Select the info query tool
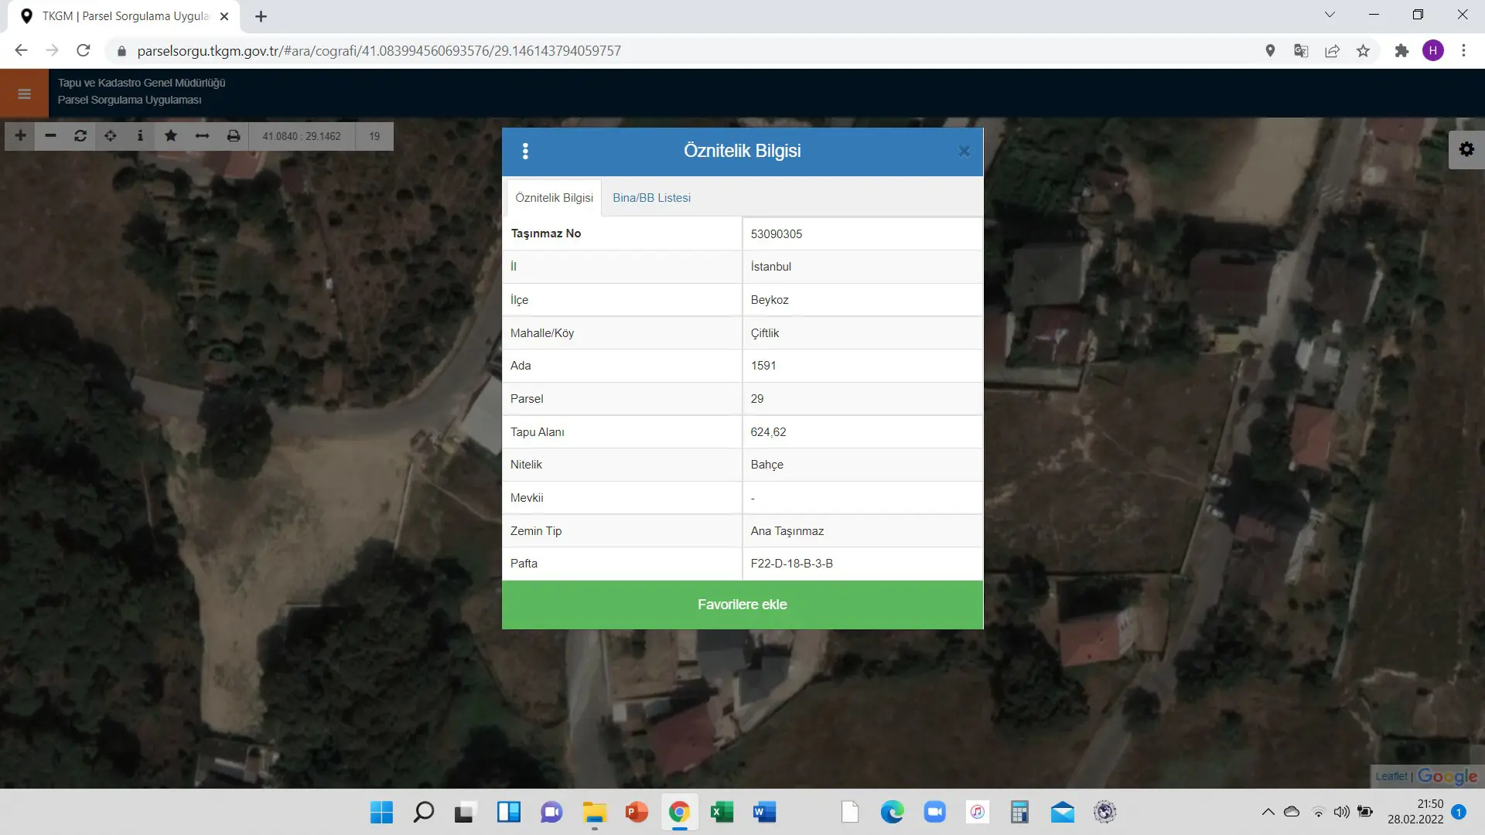Viewport: 1485px width, 835px height. (x=140, y=136)
